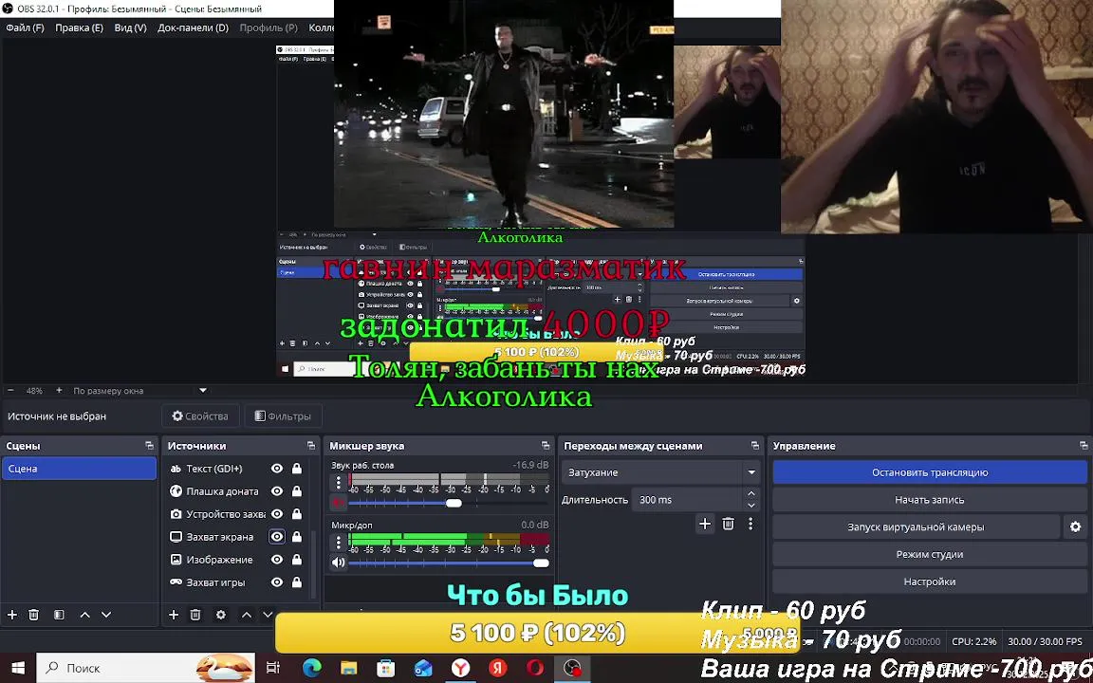The image size is (1093, 683).
Task: Add a new scene with the plus icon in Сцены
Action: click(11, 615)
